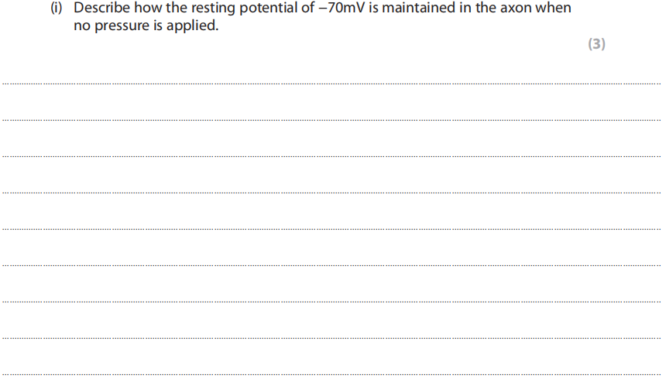
Task: Click the fifth dotted answer line
Action: tap(331, 229)
